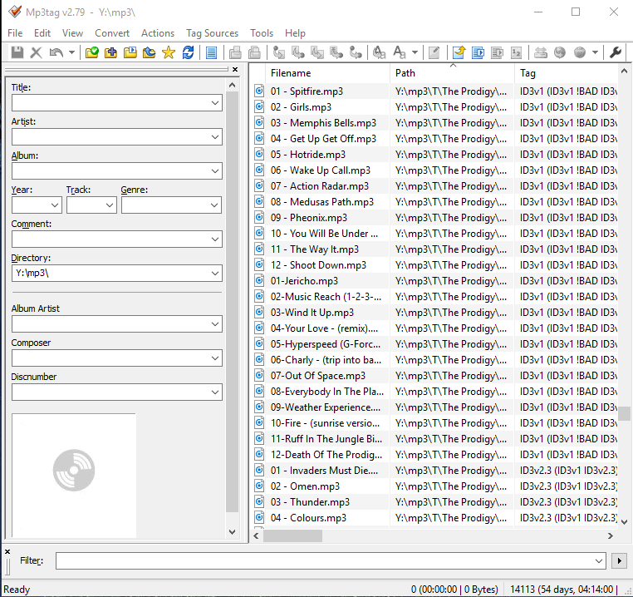Undo the last change via toolbar arrow
This screenshot has width=633, height=597.
pos(56,52)
